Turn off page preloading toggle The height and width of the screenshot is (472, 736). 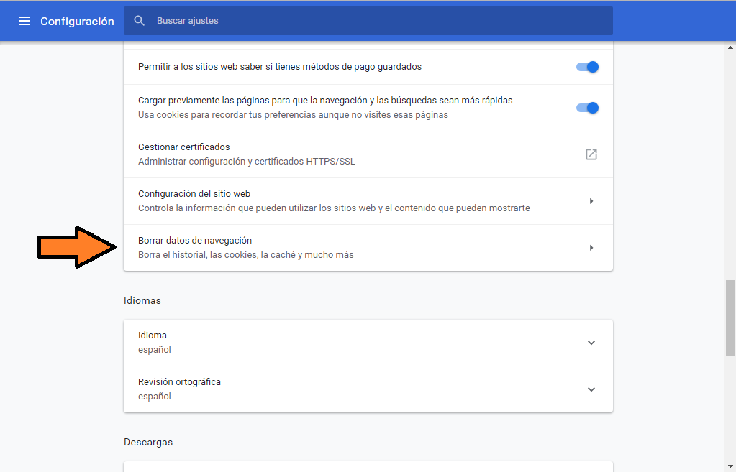point(588,108)
